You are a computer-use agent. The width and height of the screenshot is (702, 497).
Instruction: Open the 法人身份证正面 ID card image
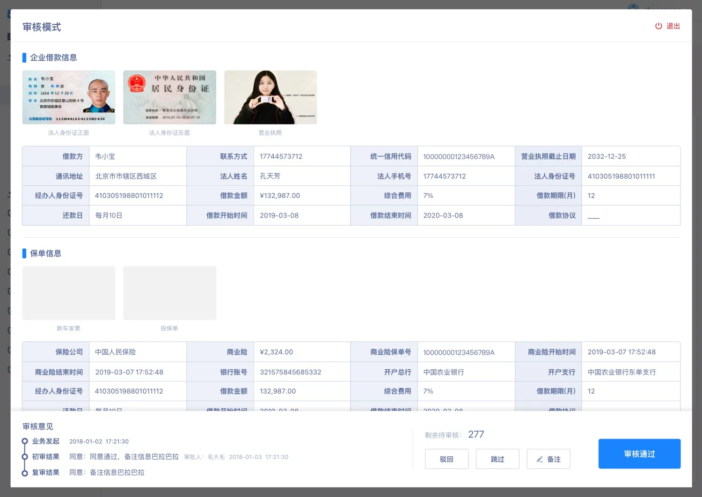(x=69, y=97)
